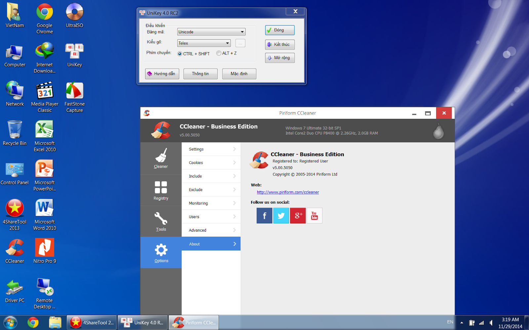Viewport: 529px width, 330px height.
Task: Click the network signal tray icon
Action: coord(481,323)
